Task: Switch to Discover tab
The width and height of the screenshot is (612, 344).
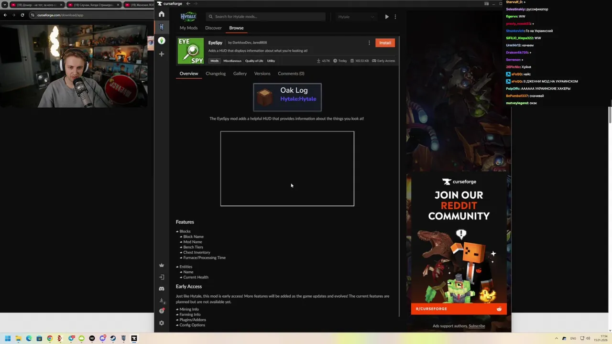Action: pyautogui.click(x=213, y=28)
